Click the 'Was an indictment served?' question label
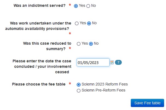This screenshot has height=110, width=166. [x=40, y=5]
